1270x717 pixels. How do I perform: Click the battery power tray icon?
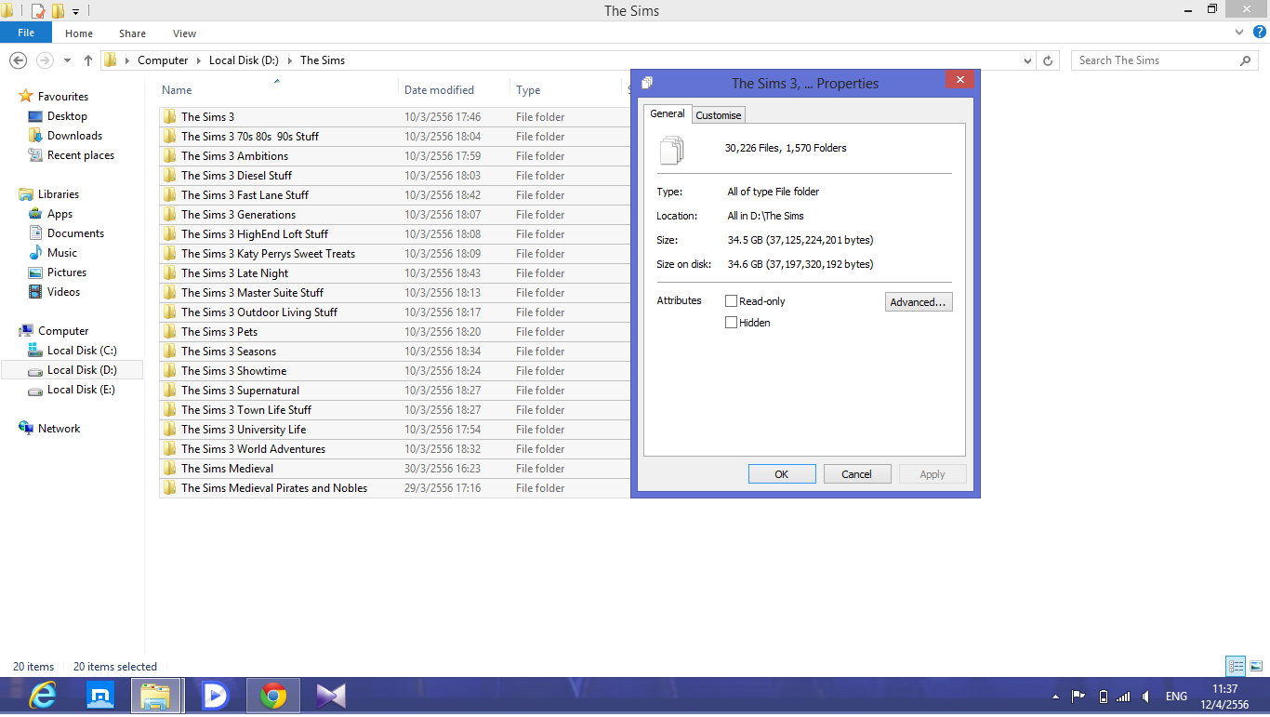tap(1103, 697)
